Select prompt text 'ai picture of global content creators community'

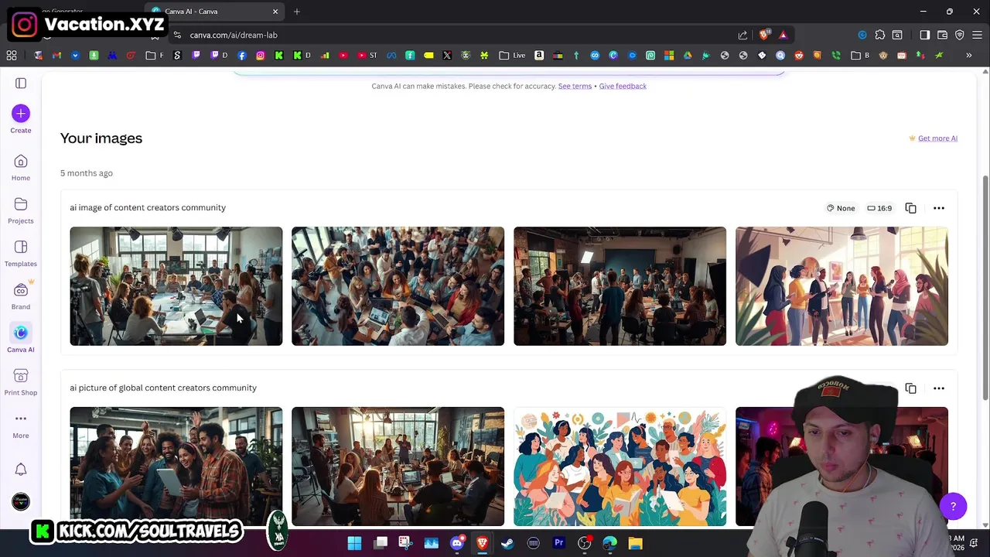click(x=163, y=388)
